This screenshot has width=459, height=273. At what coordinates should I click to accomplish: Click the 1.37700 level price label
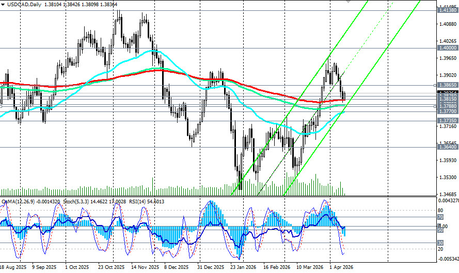click(x=447, y=111)
